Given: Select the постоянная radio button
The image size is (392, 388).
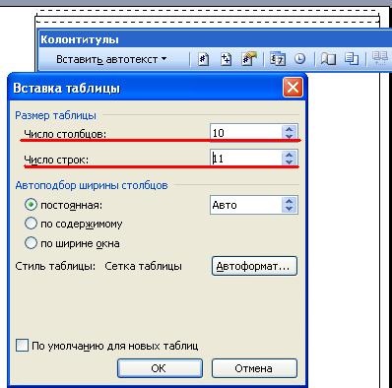Looking at the screenshot, I should click(31, 205).
